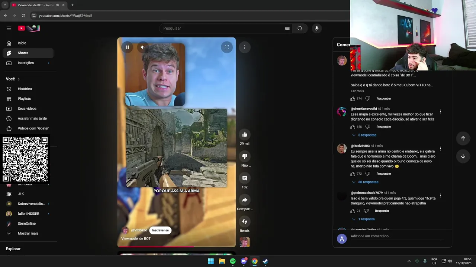Viewport: 476px width, 267px height.
Task: Expand 3 respostas under @shockkwaveefbi
Action: click(x=364, y=135)
